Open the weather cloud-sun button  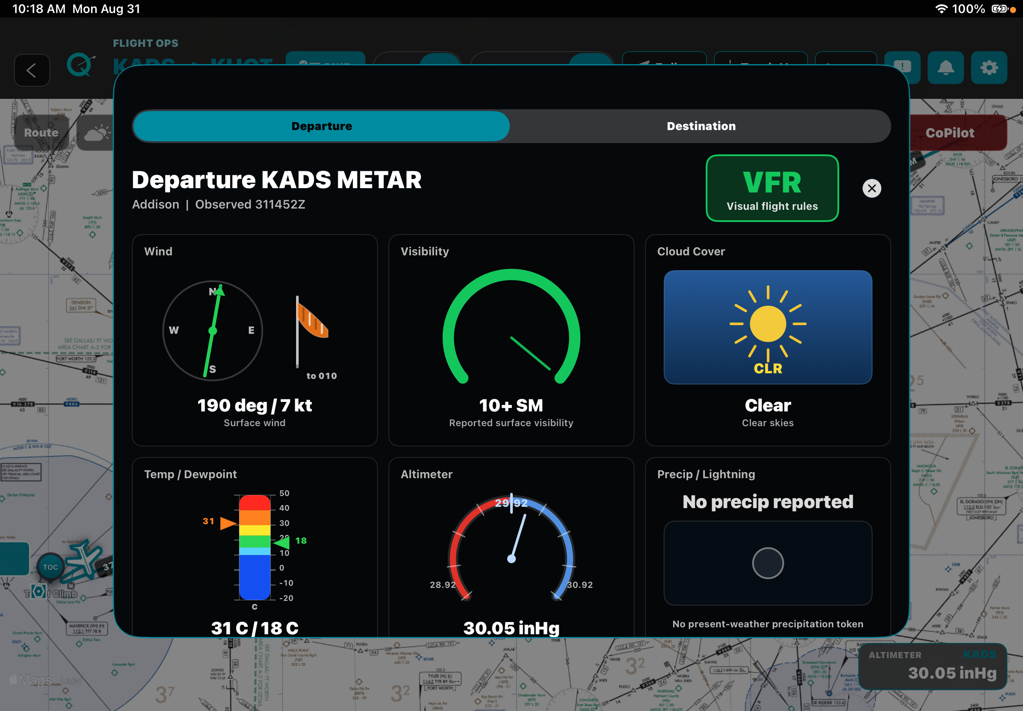click(97, 133)
